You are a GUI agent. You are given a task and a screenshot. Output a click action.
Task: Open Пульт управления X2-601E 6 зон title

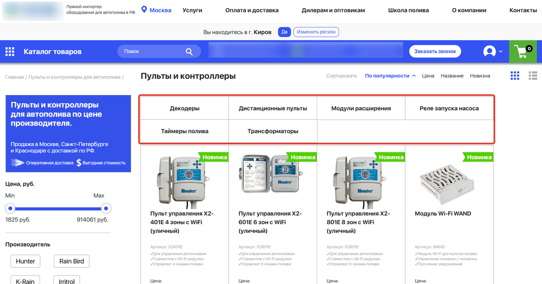(x=270, y=222)
